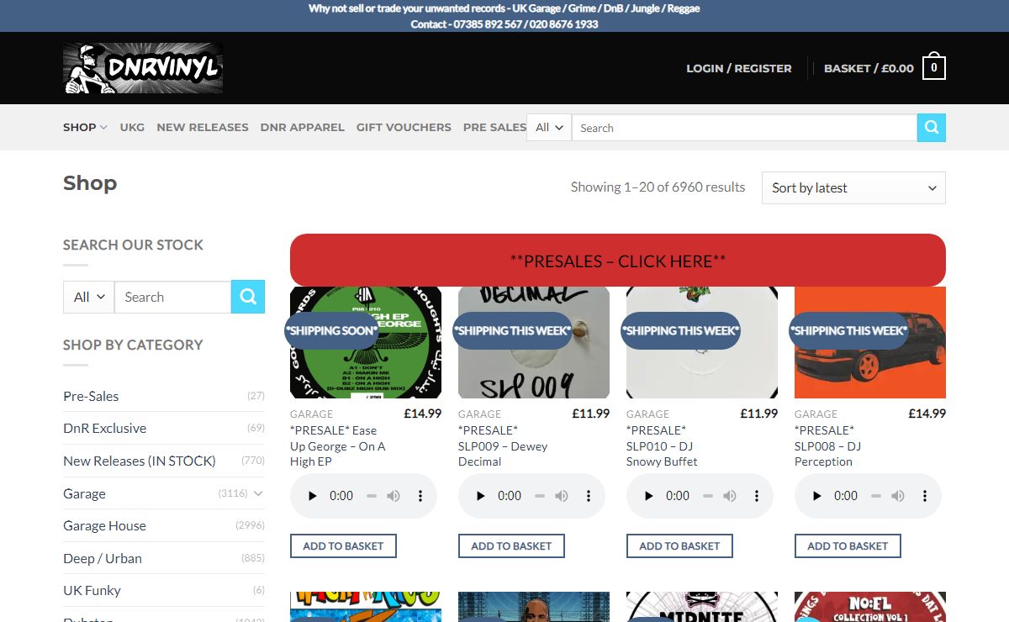The width and height of the screenshot is (1009, 622).
Task: Click the red PRESALES CLICK HERE banner
Action: tap(618, 261)
